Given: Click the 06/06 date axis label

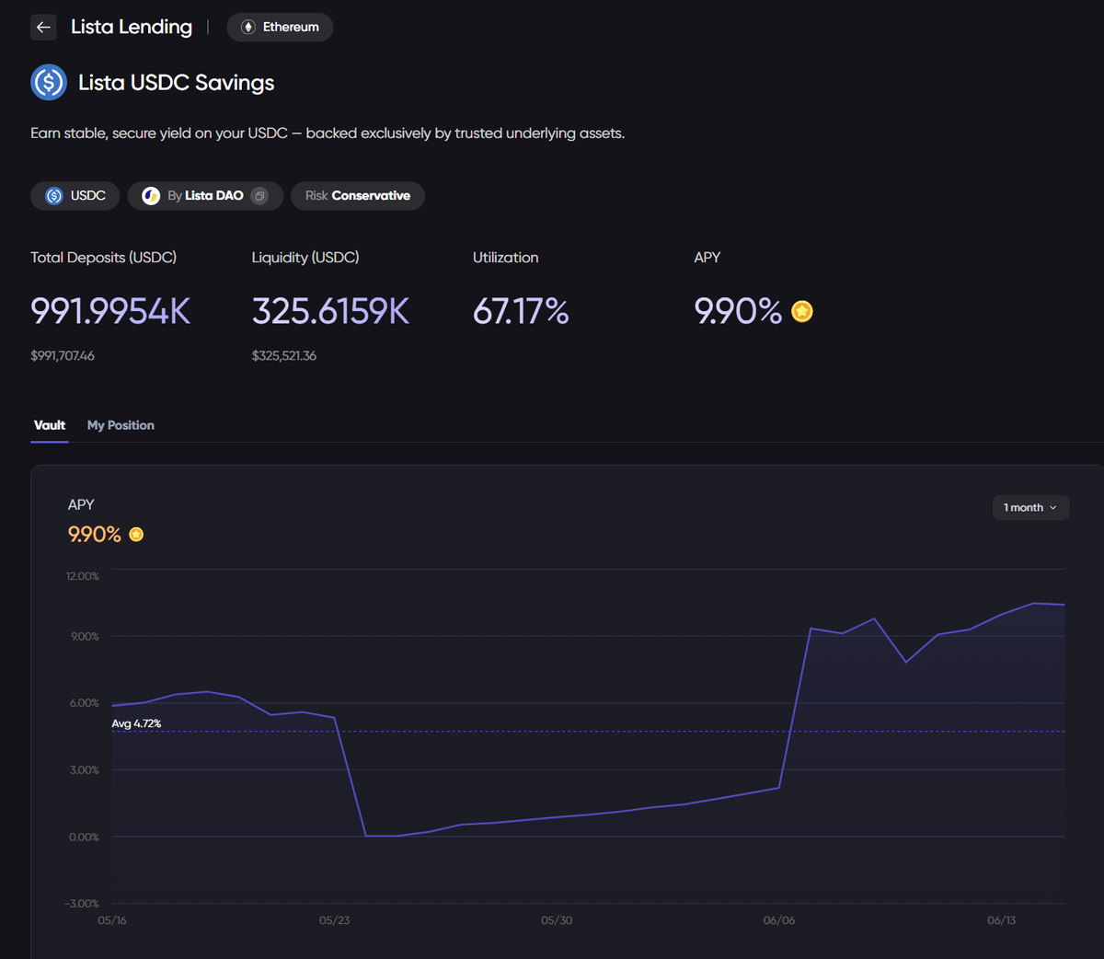Looking at the screenshot, I should pyautogui.click(x=779, y=920).
